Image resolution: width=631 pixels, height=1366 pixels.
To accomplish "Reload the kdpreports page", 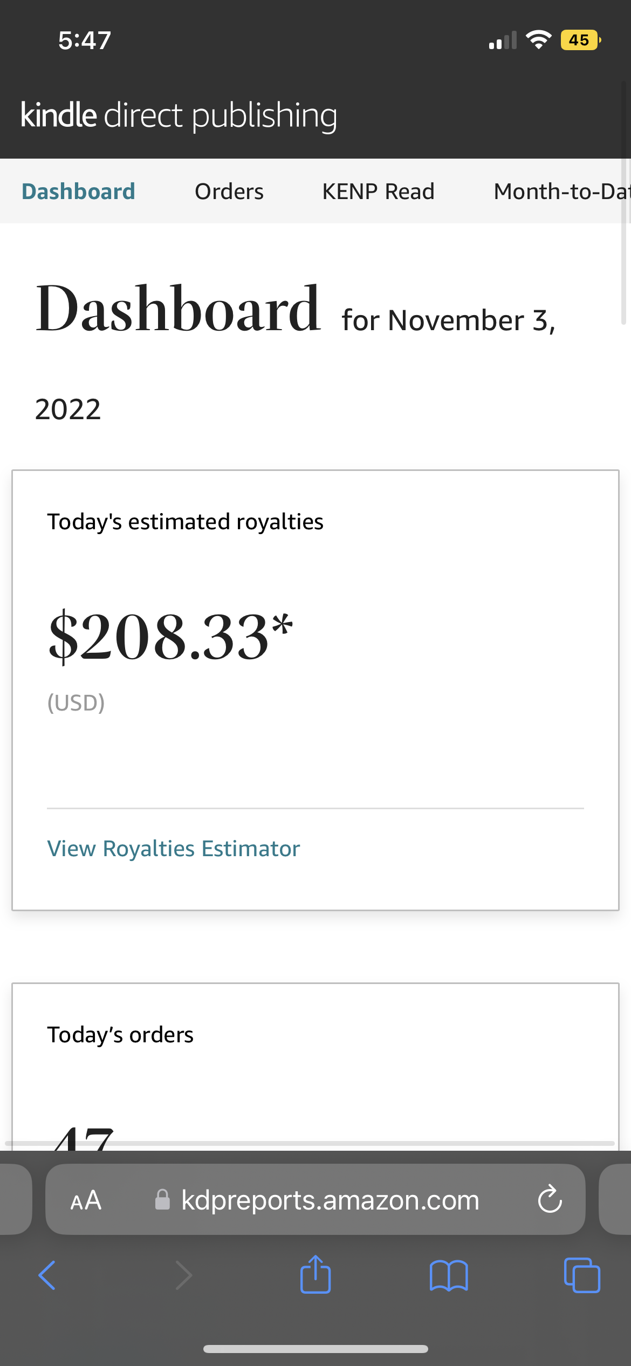I will 550,1199.
